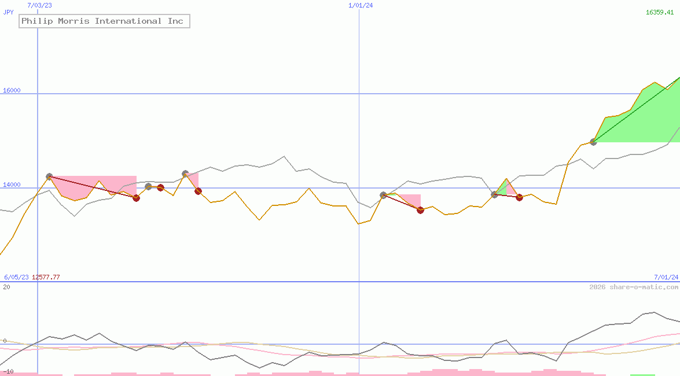The width and height of the screenshot is (680, 376).
Task: Click the 14000 price axis label
Action: coord(12,185)
